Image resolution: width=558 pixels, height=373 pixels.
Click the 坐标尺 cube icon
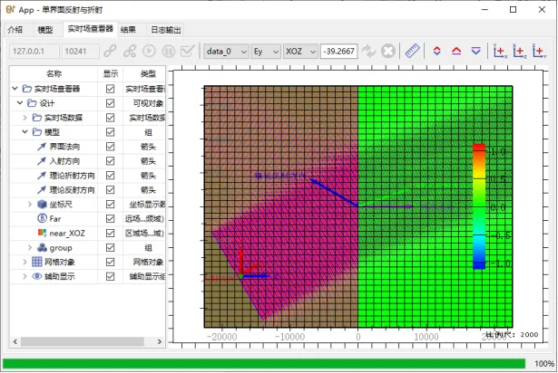pyautogui.click(x=43, y=205)
